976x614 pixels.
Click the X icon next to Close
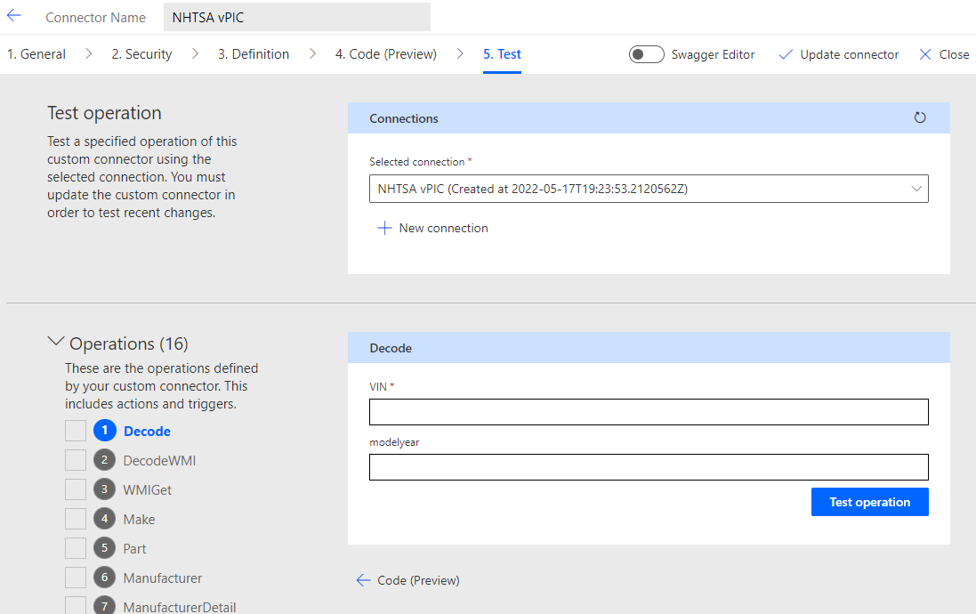click(x=925, y=54)
